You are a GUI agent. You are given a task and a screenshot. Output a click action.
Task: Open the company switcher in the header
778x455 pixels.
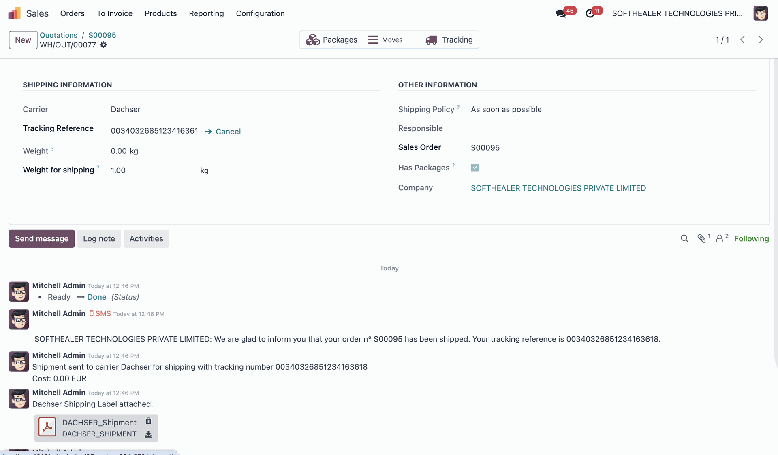677,13
